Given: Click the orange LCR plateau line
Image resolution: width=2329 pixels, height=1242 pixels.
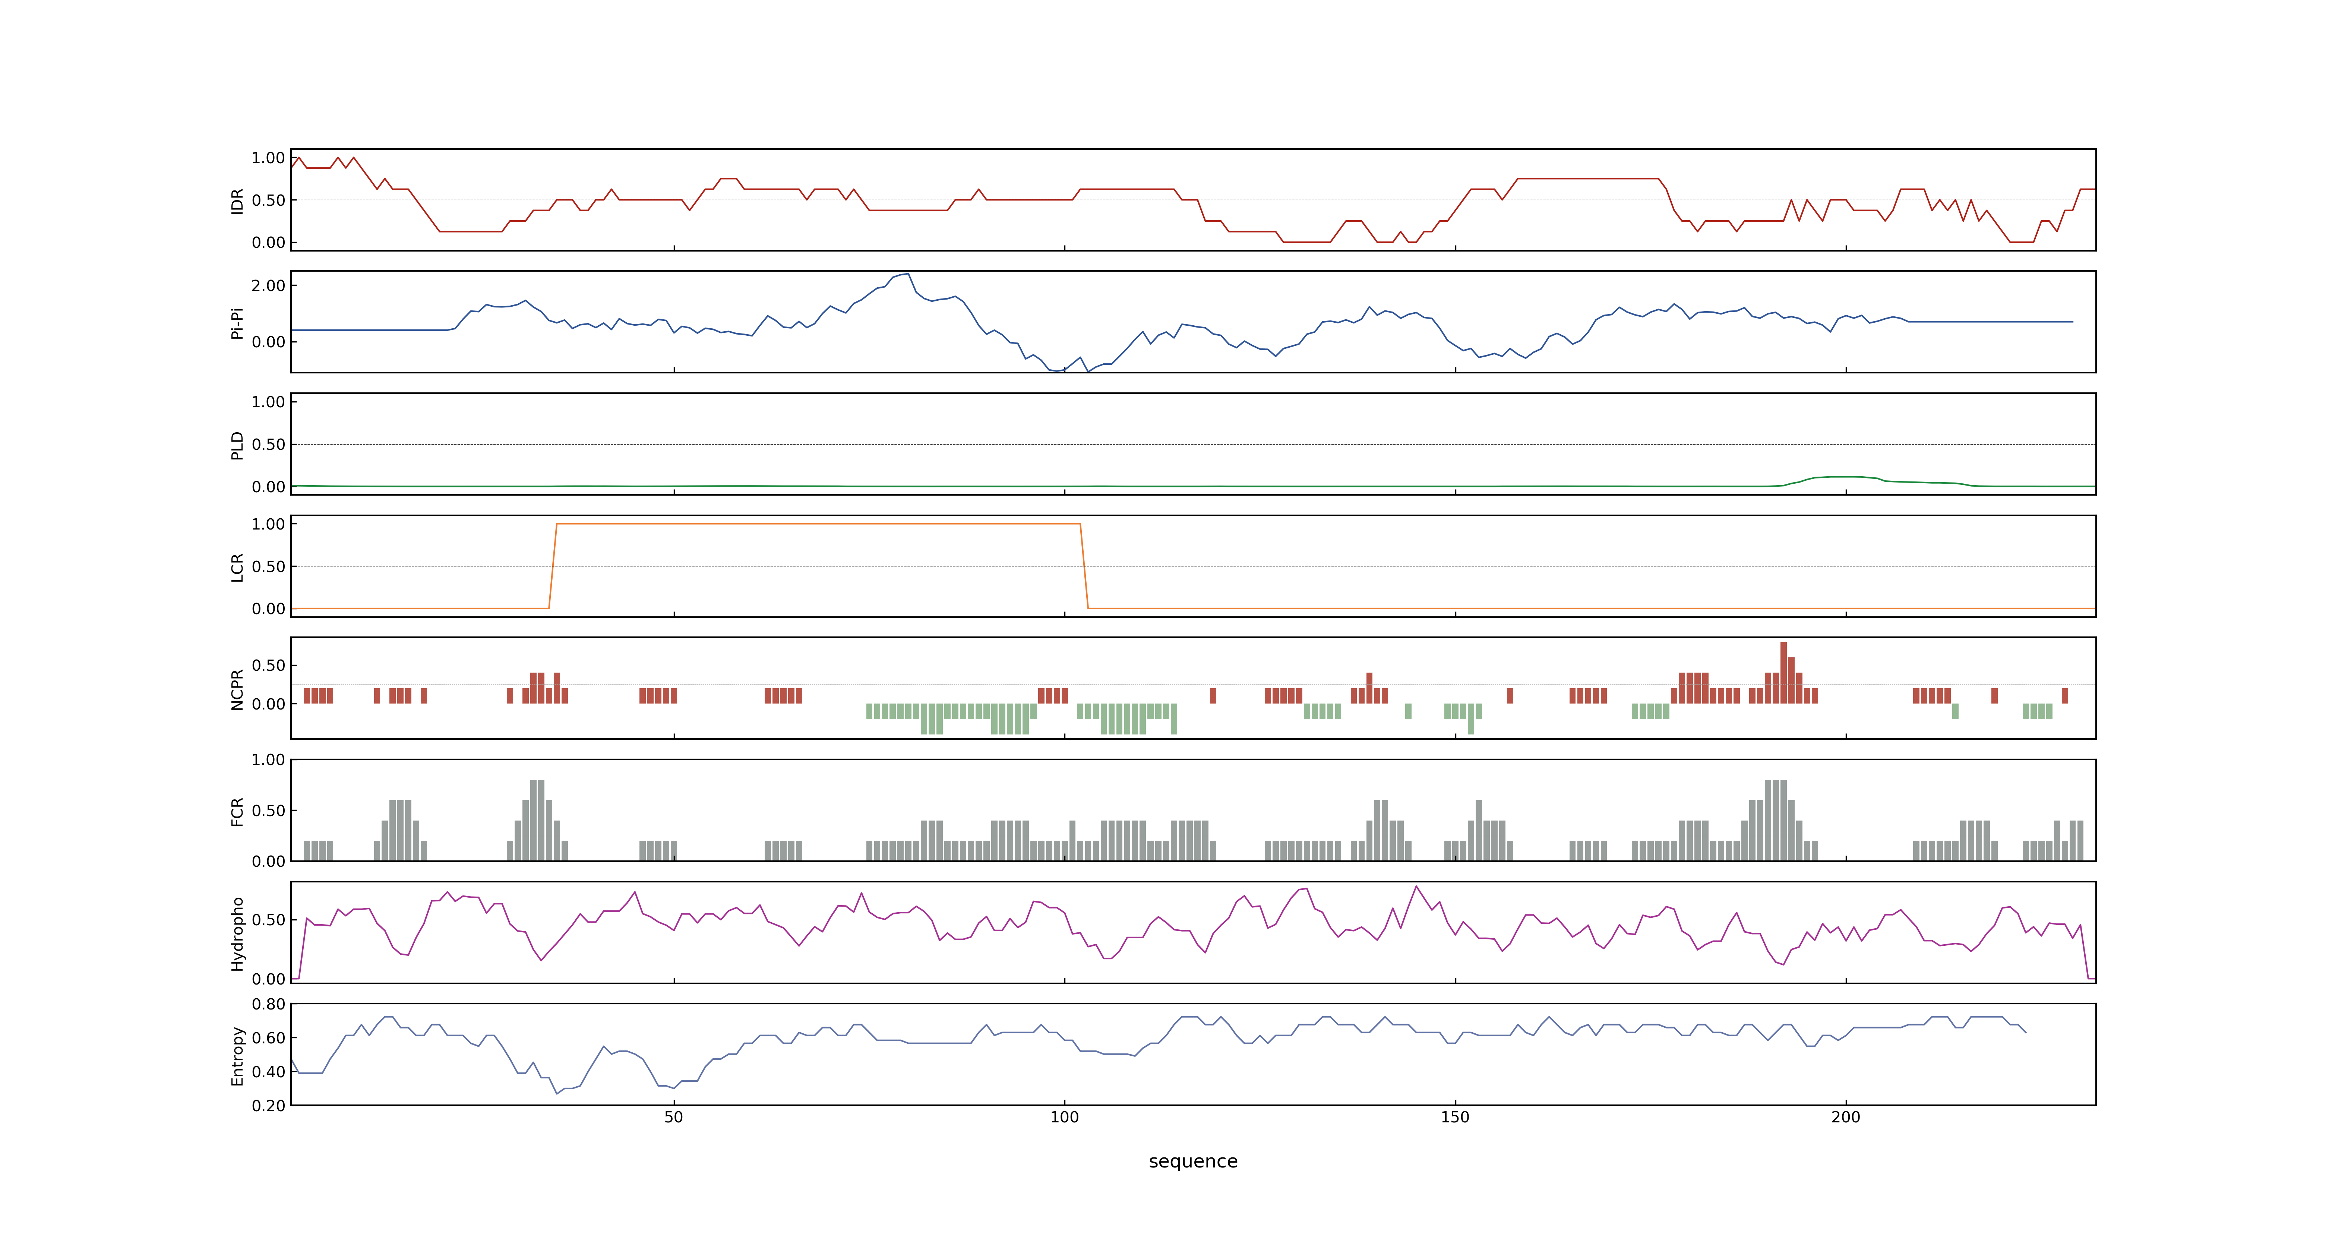Looking at the screenshot, I should coord(818,524).
